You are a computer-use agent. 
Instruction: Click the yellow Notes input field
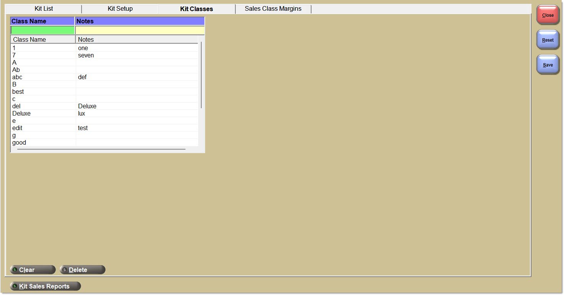pos(140,30)
